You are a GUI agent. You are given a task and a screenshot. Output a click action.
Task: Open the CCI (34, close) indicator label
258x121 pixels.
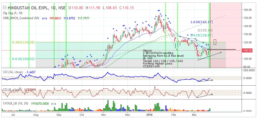pos(14,72)
